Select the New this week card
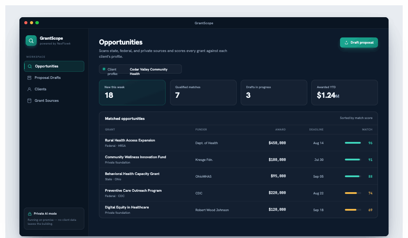408x238 pixels. coord(132,93)
